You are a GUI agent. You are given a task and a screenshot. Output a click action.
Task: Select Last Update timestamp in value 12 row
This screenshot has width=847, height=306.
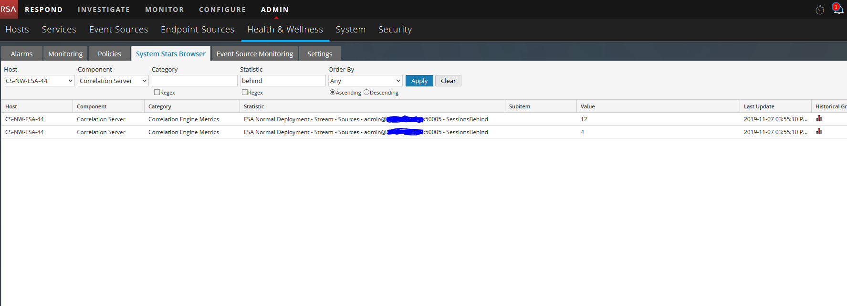pos(775,119)
